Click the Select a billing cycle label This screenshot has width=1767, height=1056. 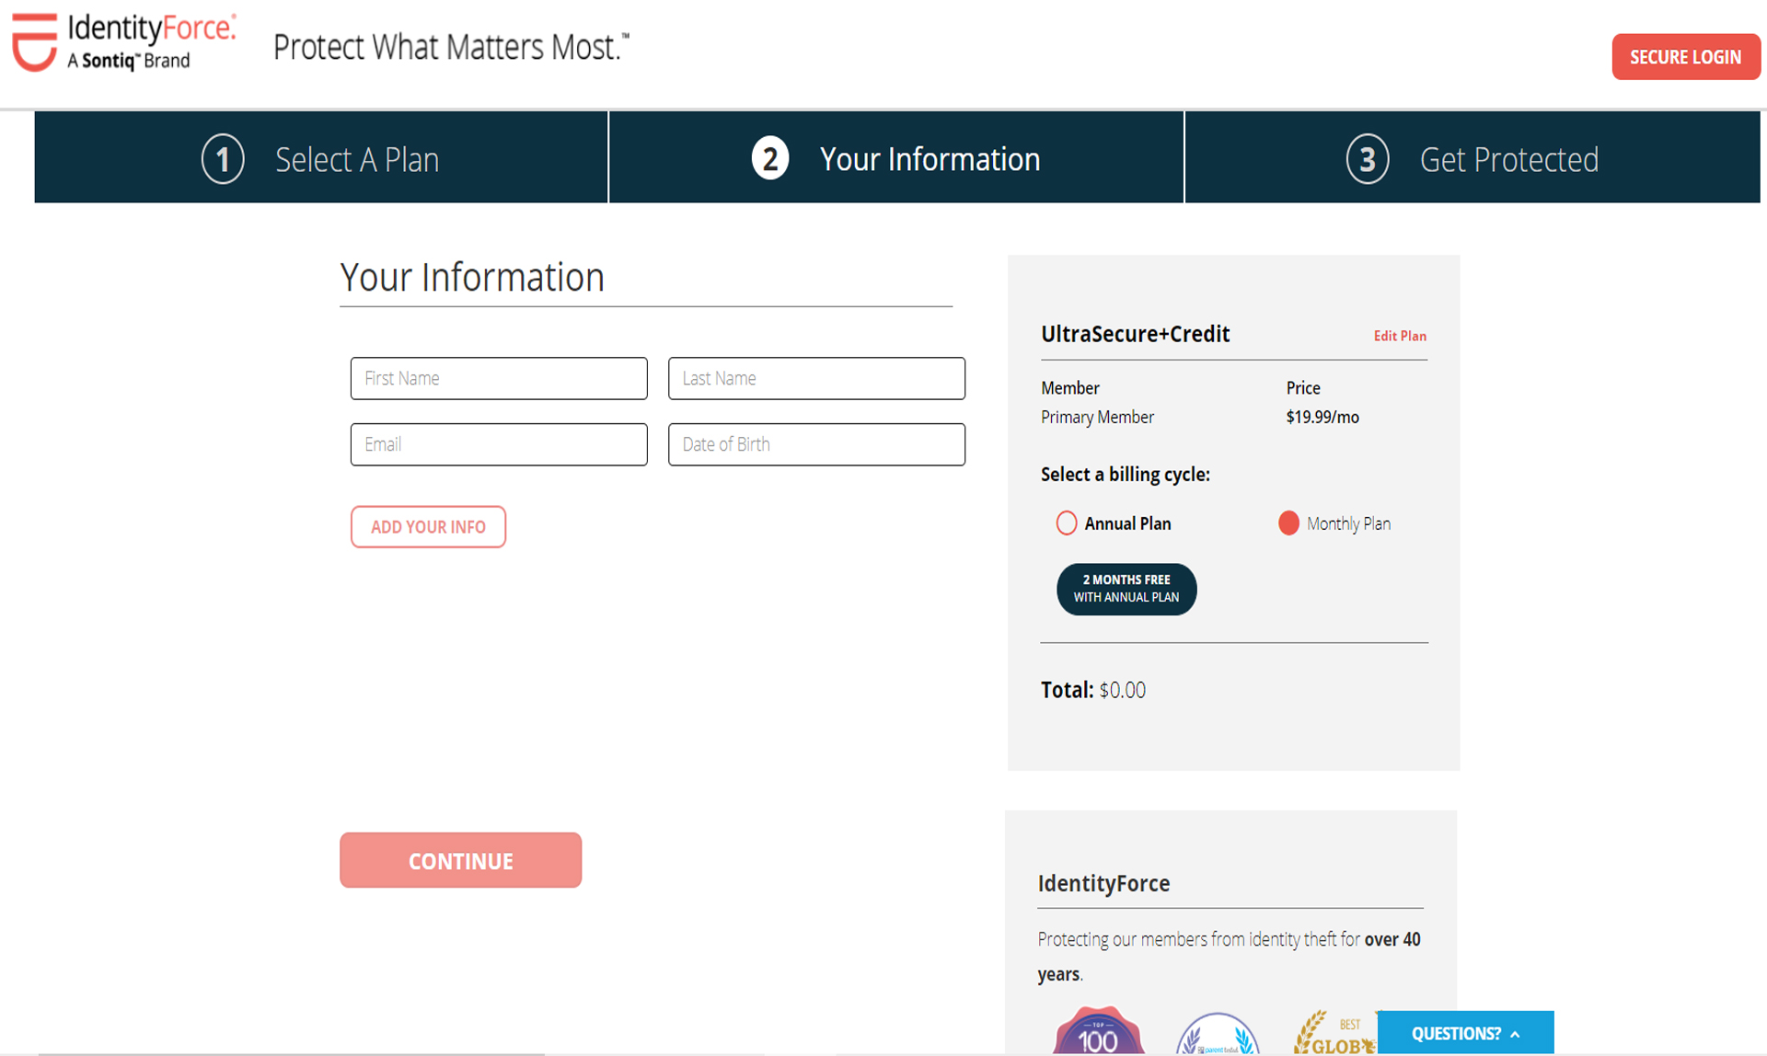point(1125,475)
